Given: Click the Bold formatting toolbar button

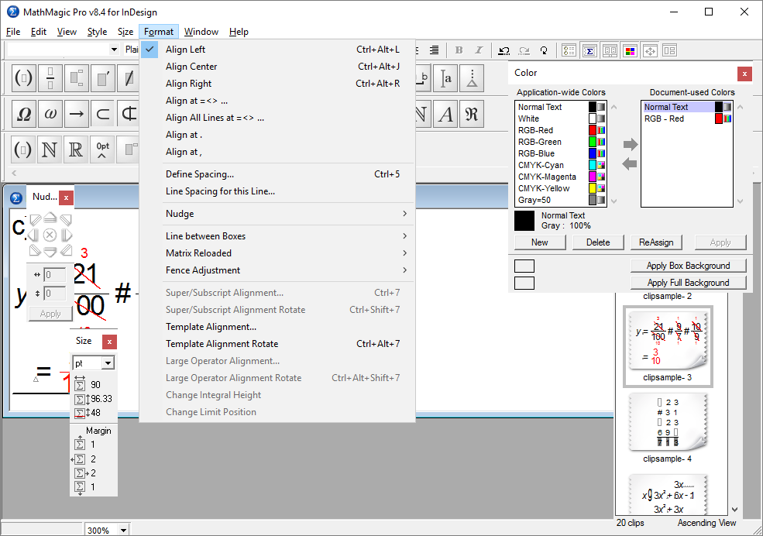Looking at the screenshot, I should [x=459, y=50].
